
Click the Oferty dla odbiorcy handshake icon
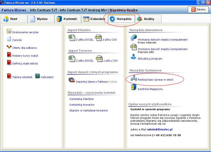click(x=9, y=47)
